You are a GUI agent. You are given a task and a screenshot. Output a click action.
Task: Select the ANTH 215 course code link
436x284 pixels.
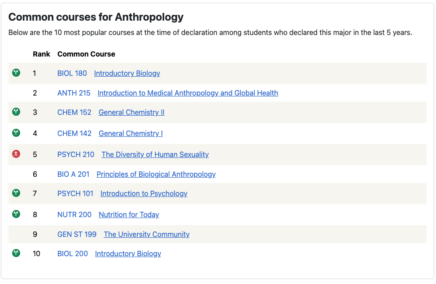(x=74, y=93)
